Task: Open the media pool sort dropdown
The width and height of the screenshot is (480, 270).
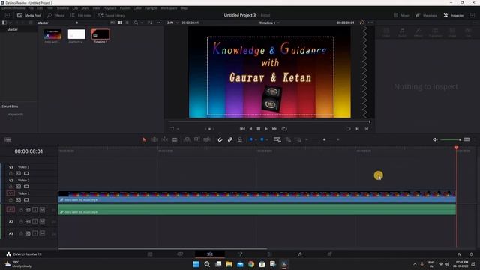Action: coord(150,22)
